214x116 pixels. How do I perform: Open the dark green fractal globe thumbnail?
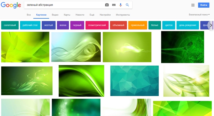[x=182, y=47]
